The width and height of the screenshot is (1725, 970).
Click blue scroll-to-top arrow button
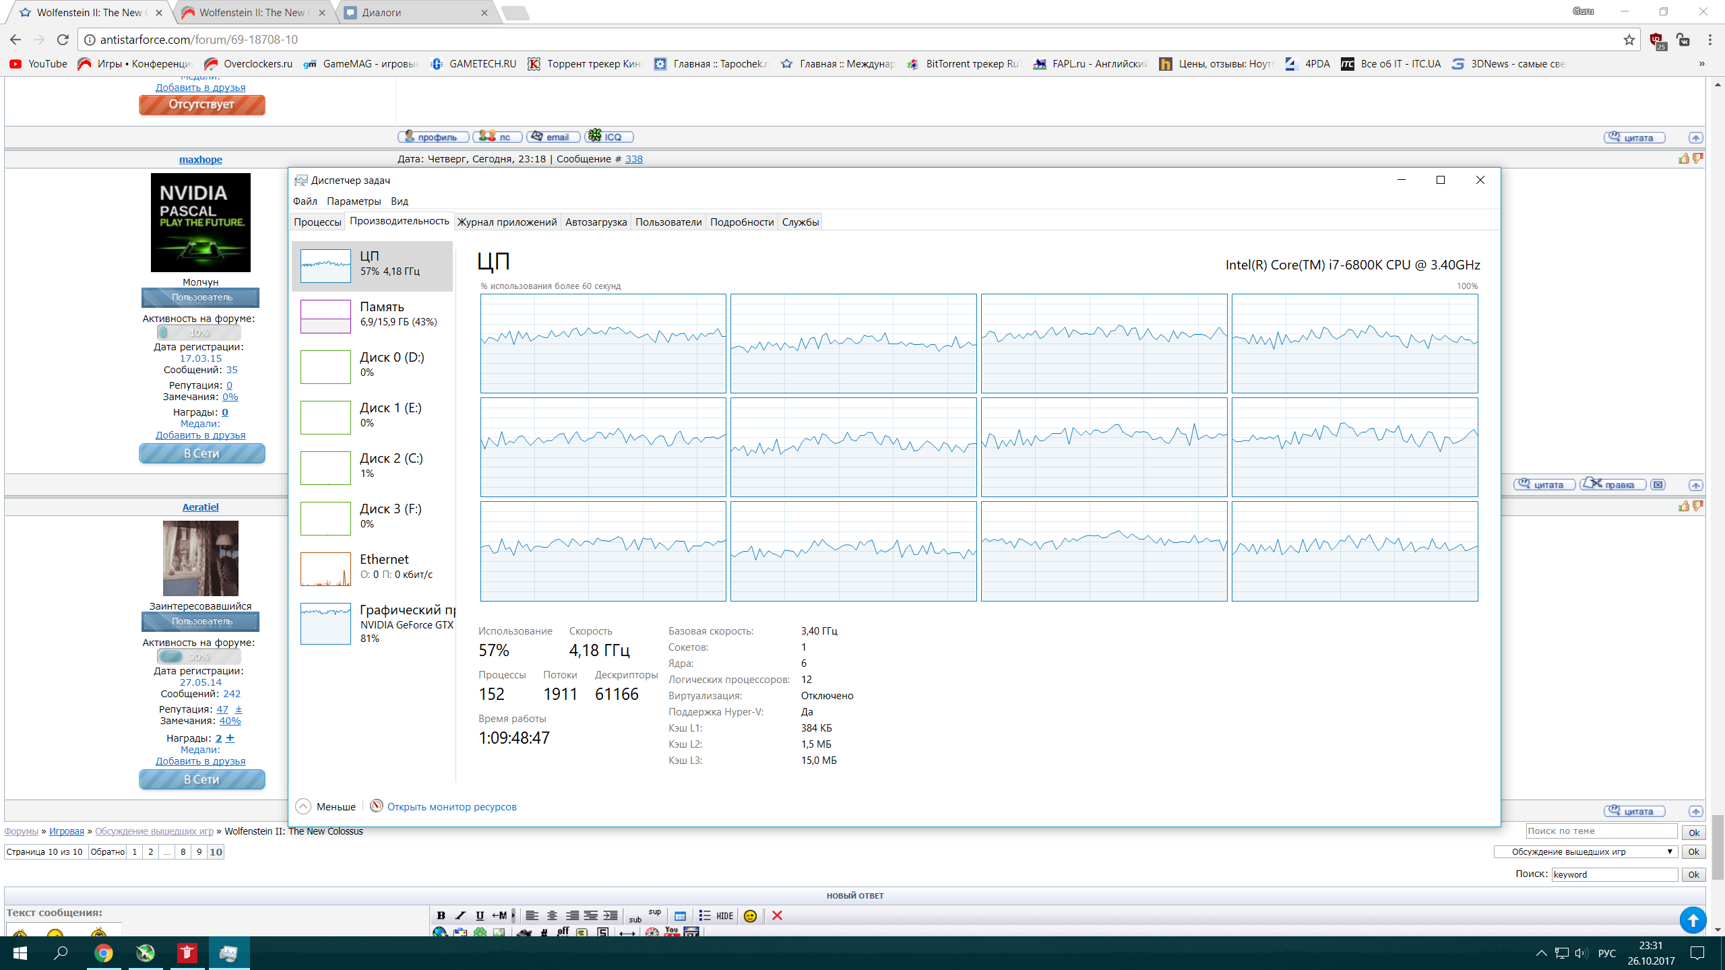point(1693,920)
